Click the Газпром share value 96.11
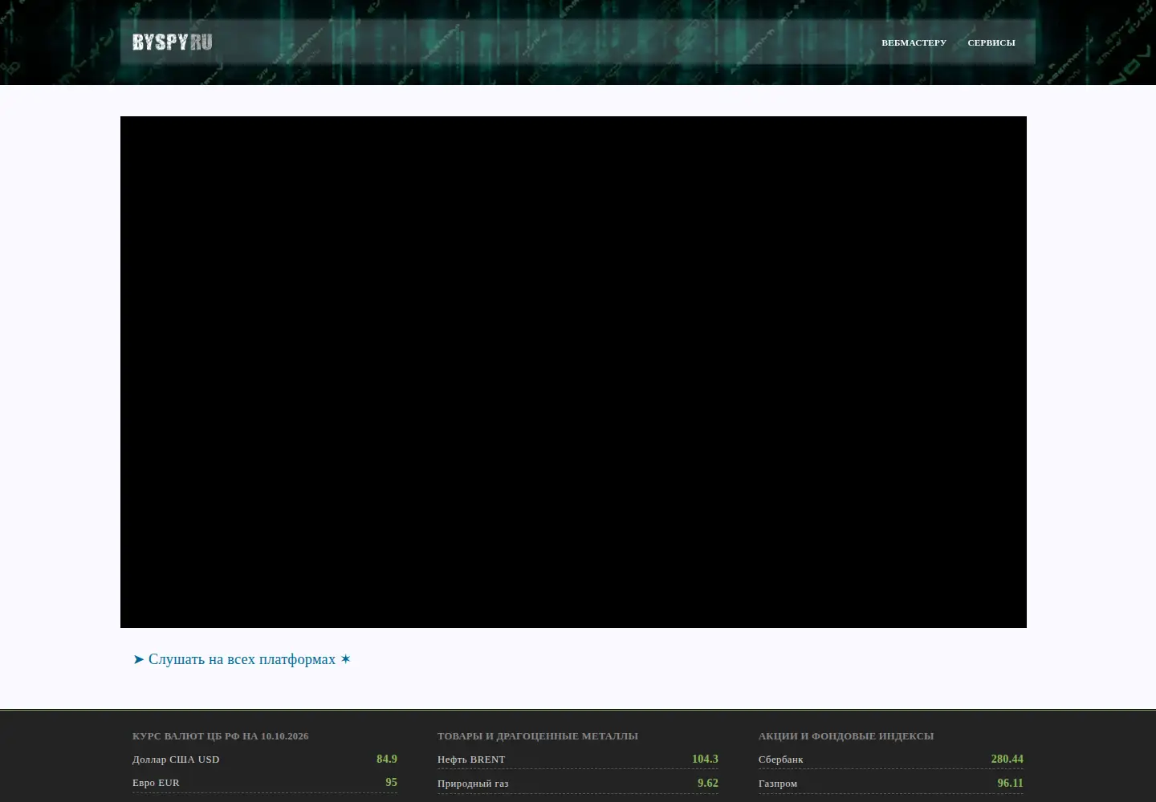This screenshot has width=1156, height=802. click(x=1010, y=783)
